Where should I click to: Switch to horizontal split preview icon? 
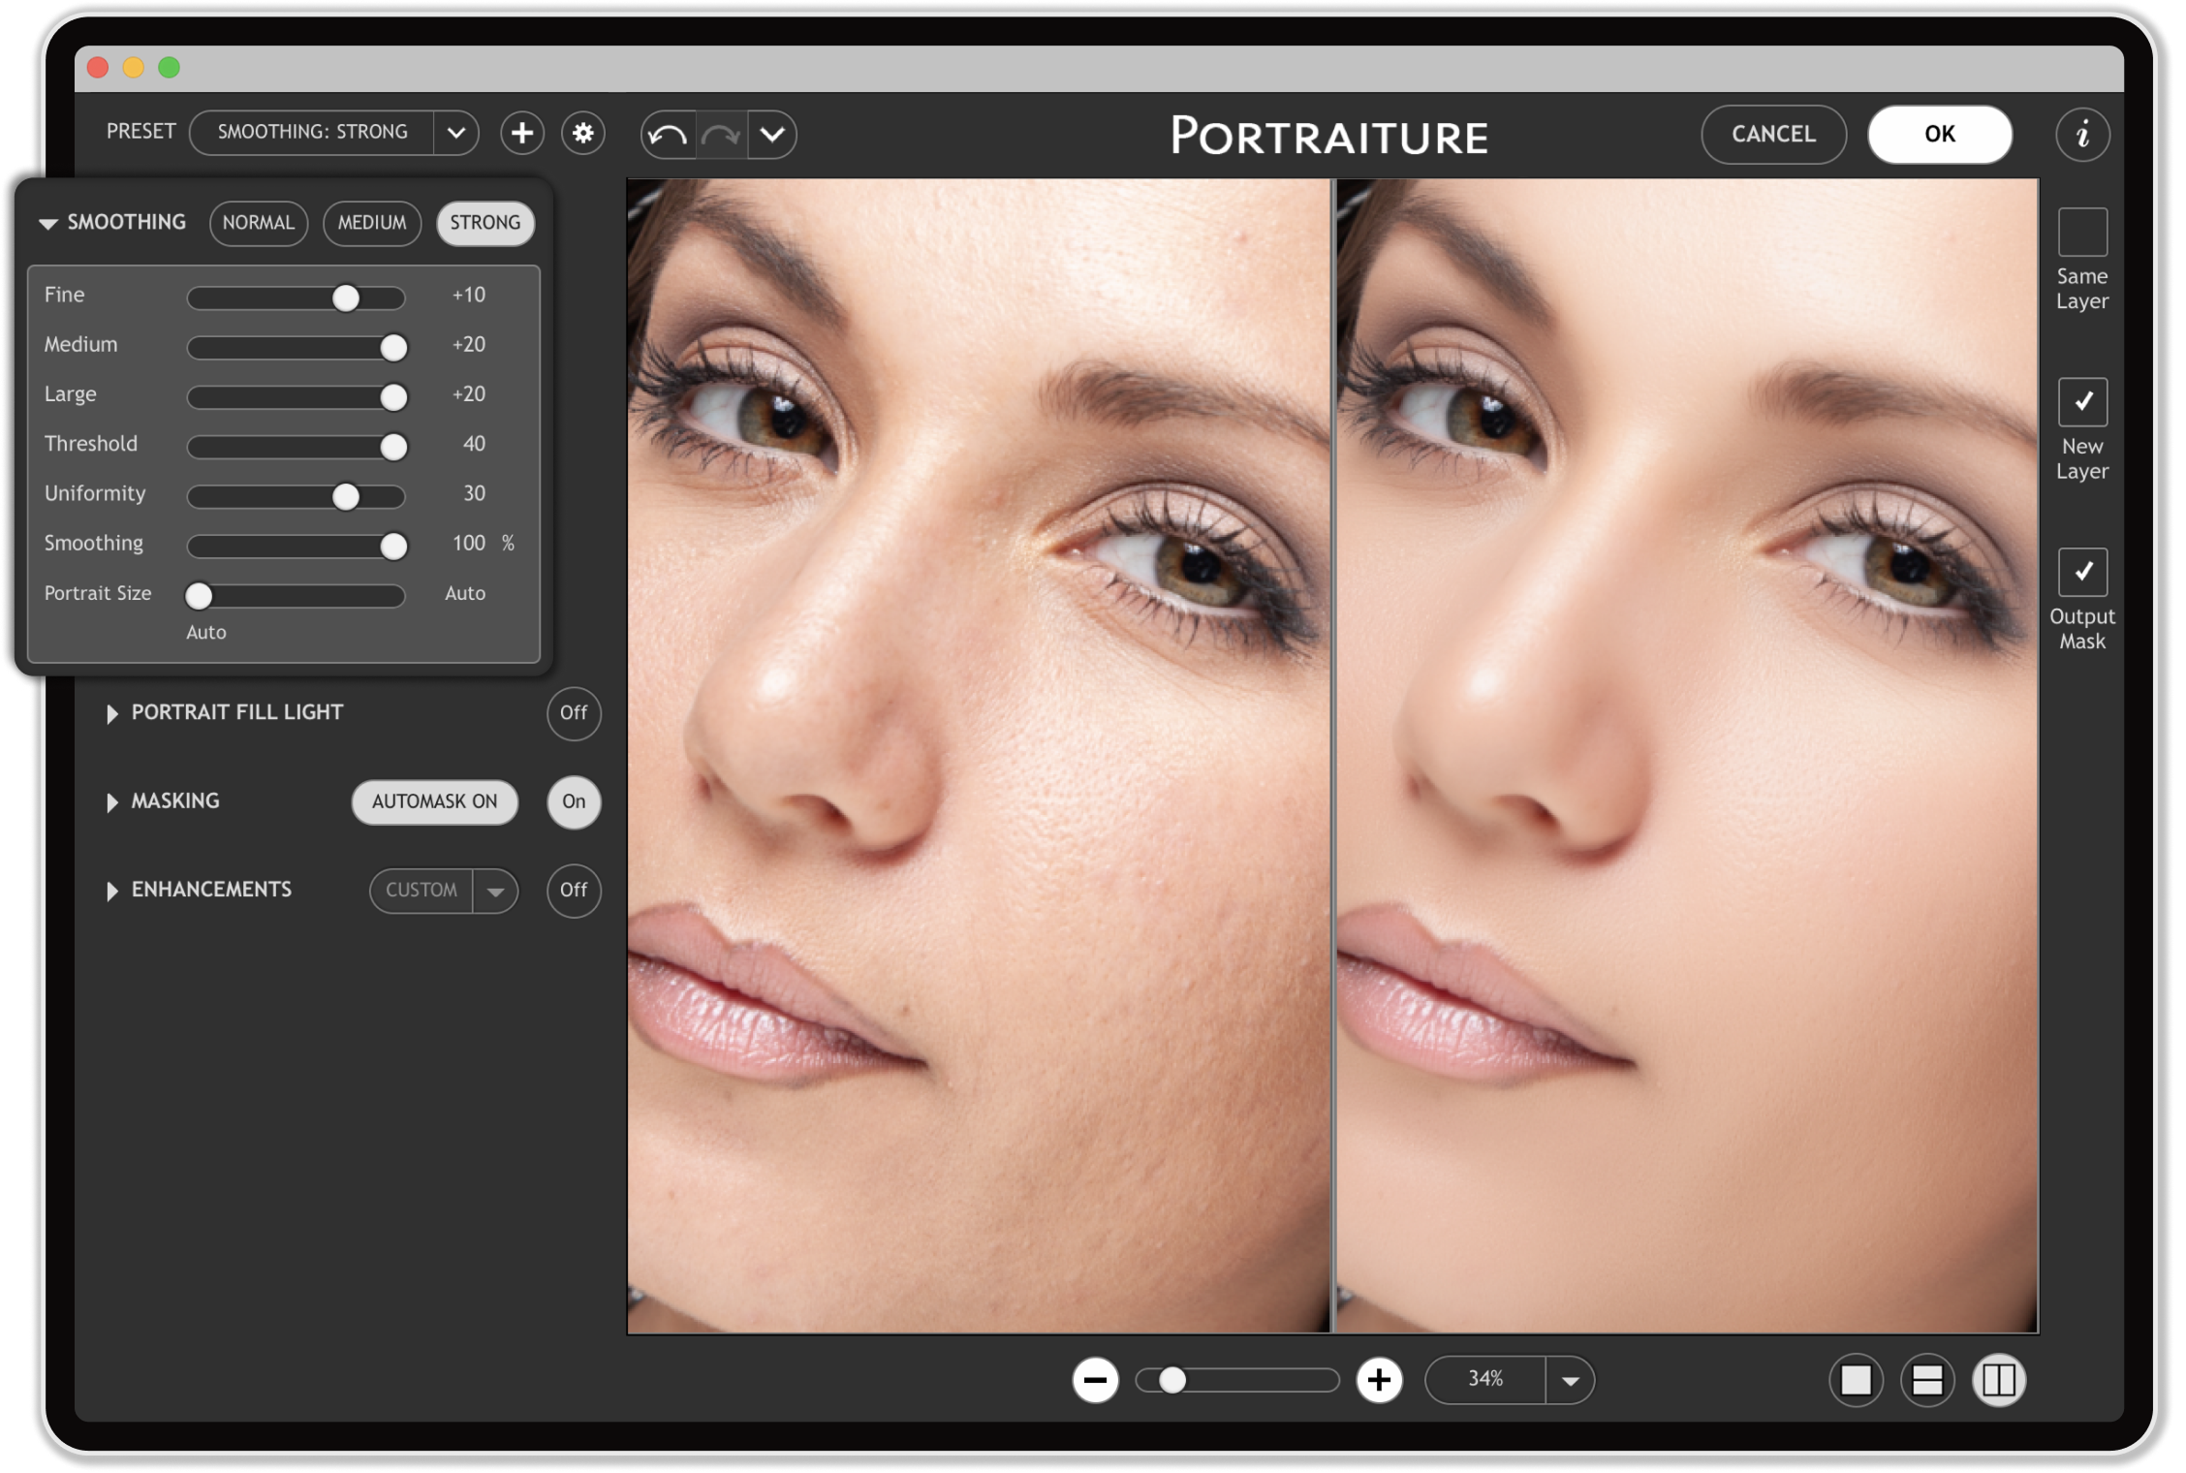click(x=1927, y=1380)
